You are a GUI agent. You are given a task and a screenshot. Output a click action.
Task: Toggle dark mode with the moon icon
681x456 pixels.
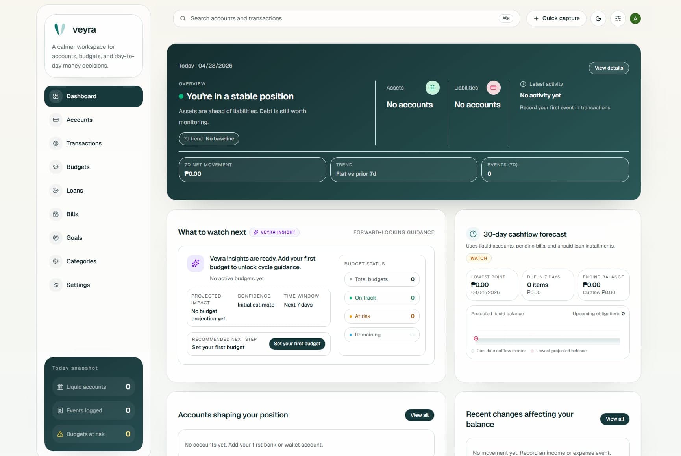[598, 18]
